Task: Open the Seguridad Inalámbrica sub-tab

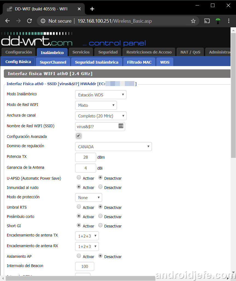Action: click(96, 62)
